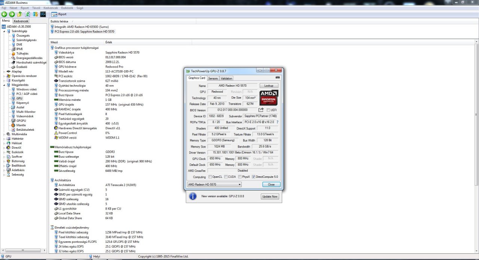Select the Képernyő tree item
The height and width of the screenshot is (260, 479).
coord(22,103)
